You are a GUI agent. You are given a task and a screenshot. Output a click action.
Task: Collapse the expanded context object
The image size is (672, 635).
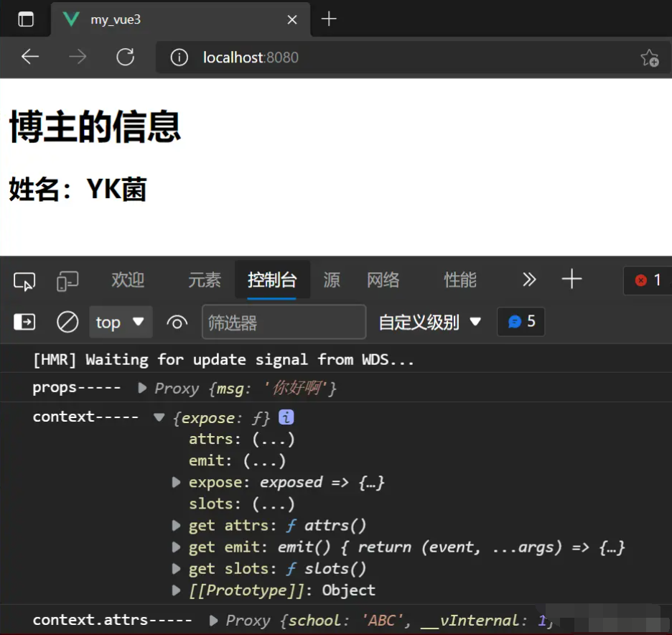(x=158, y=417)
